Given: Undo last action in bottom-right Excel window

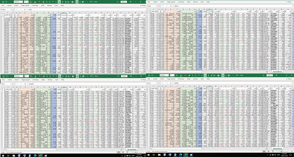Looking at the screenshot, I should (153, 75).
